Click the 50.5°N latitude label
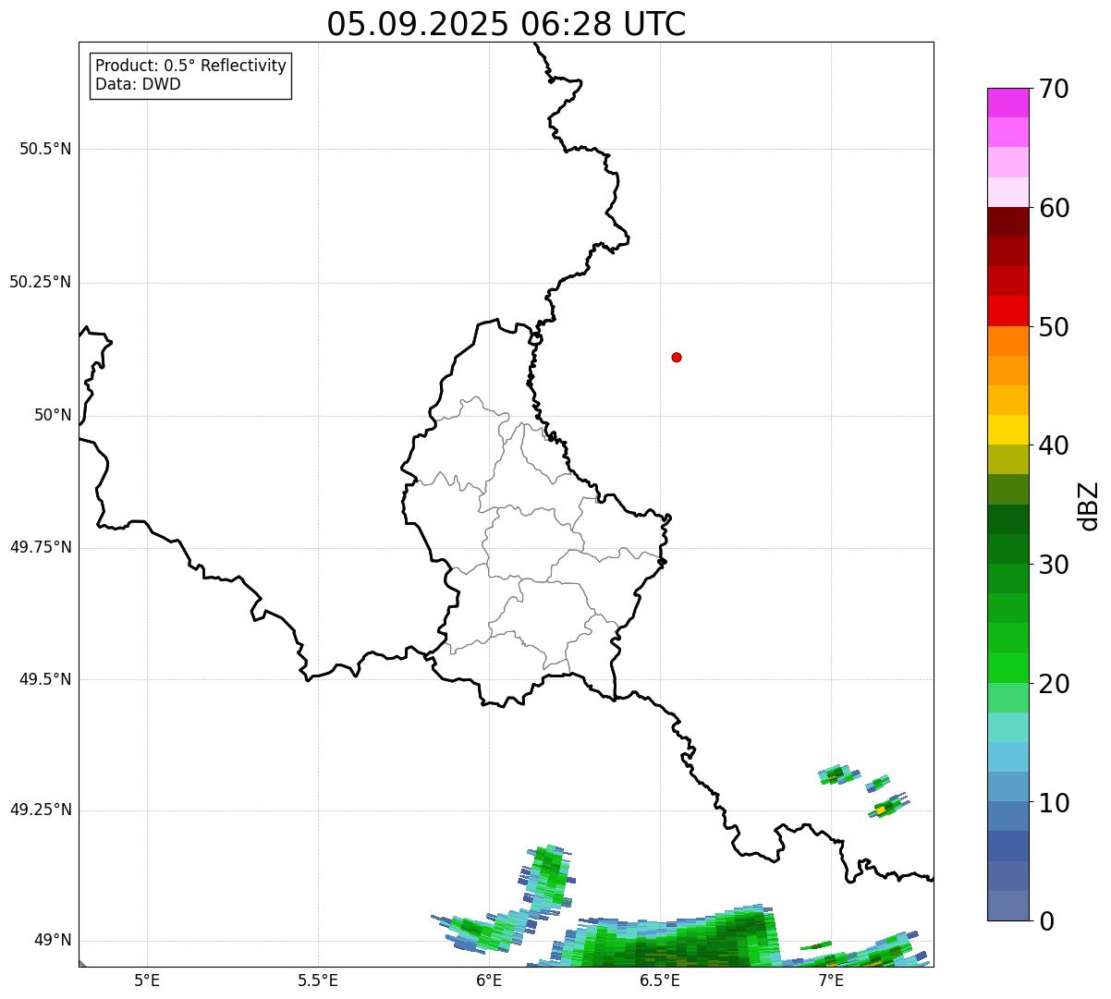Screen dimensions: 1111x999 pos(45,149)
